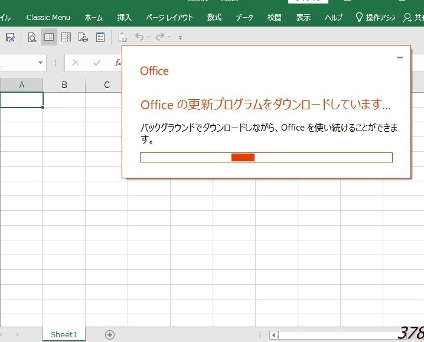Click the freeze panes grid icon
This screenshot has width=424, height=342.
(66, 37)
